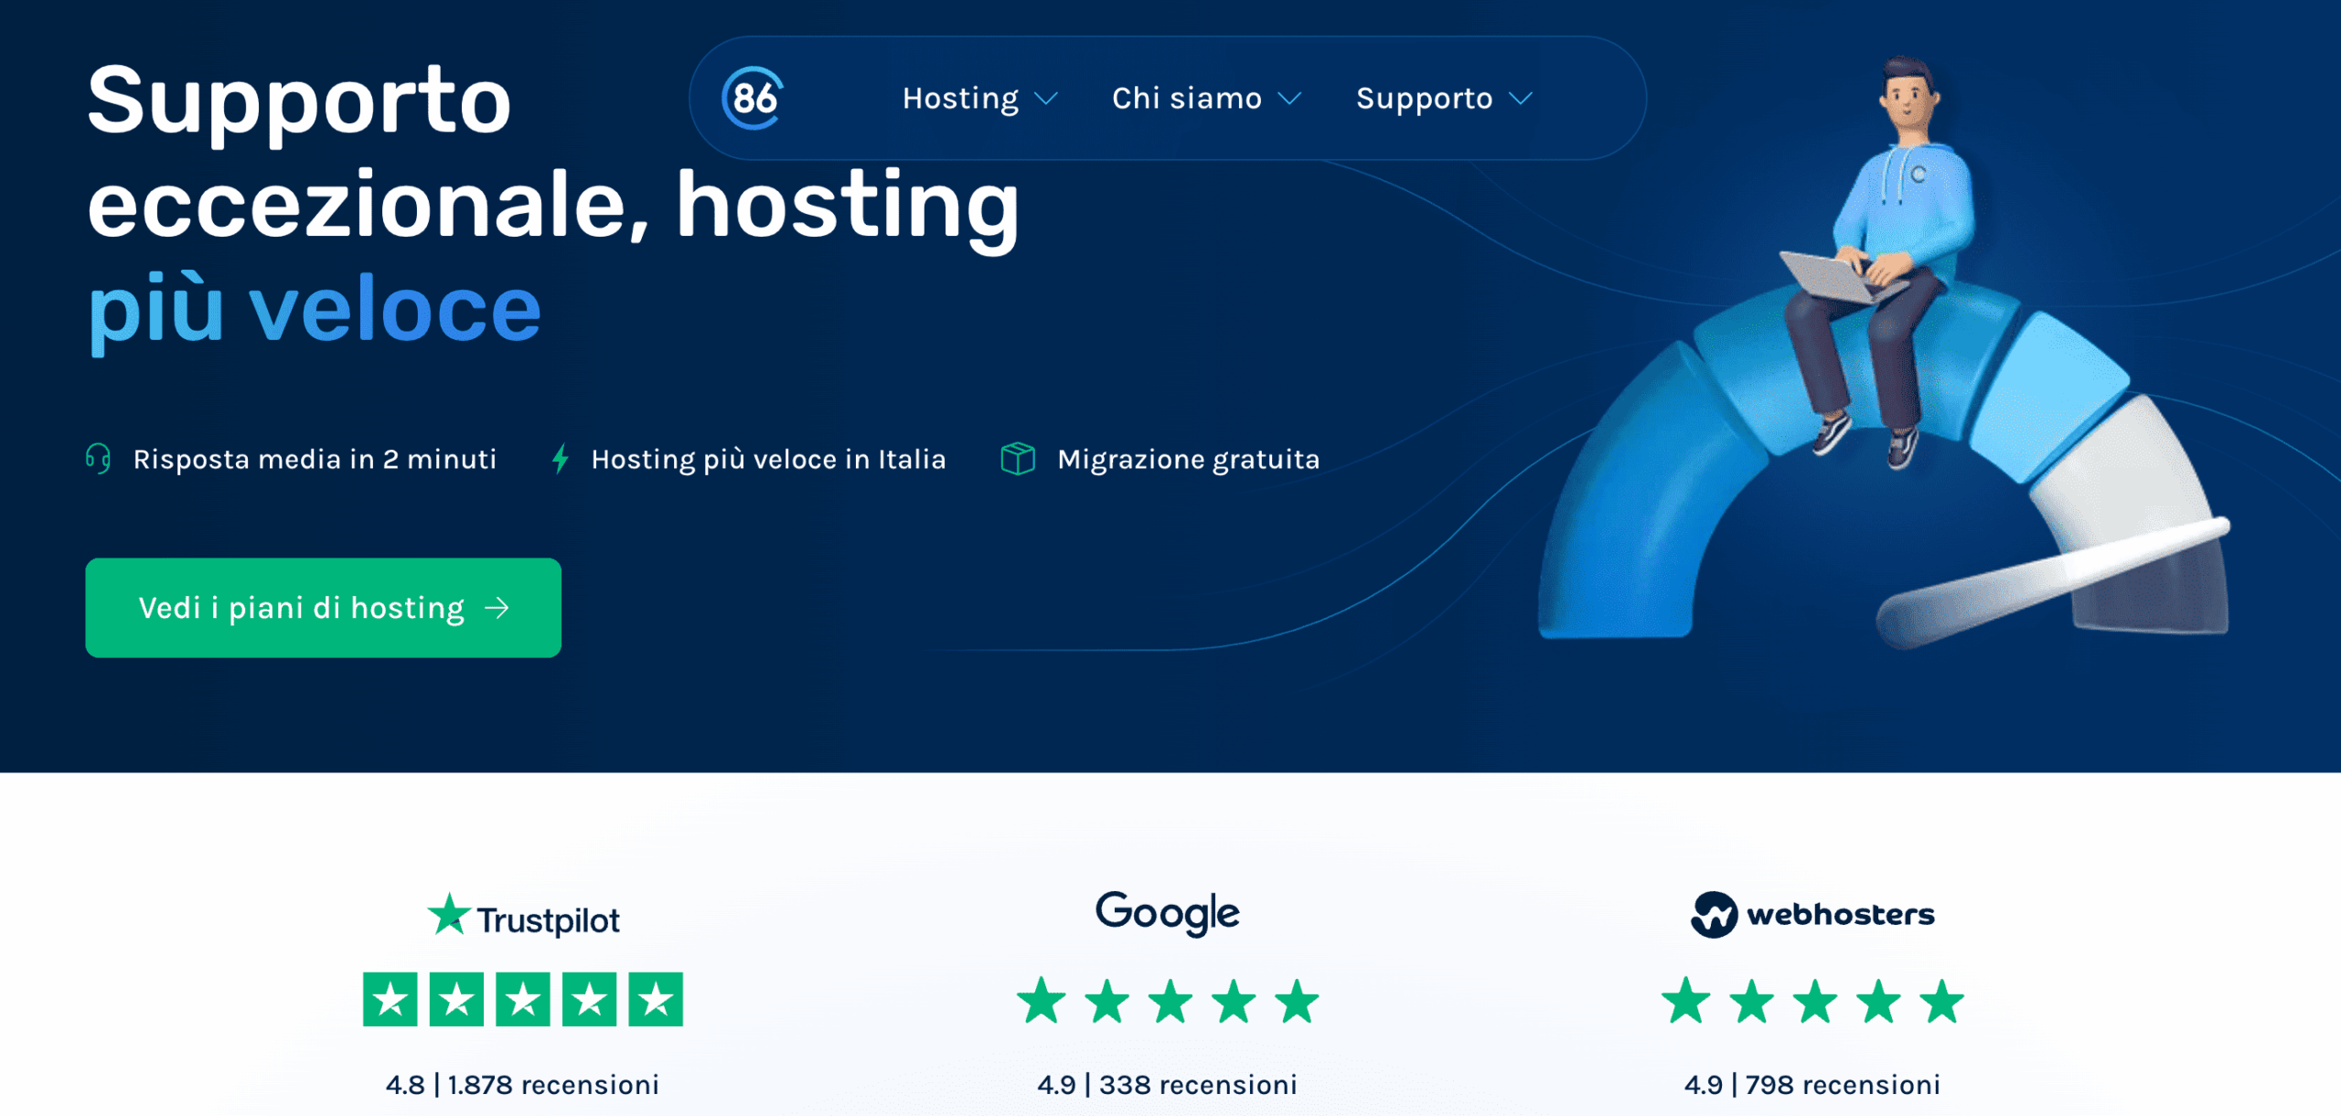Click the 86 logo icon in navbar
The image size is (2341, 1116).
pyautogui.click(x=753, y=98)
